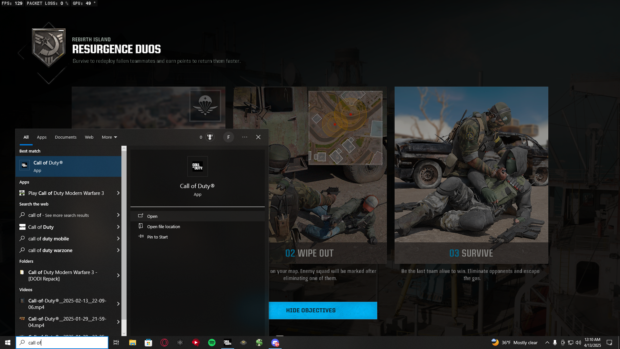Screen dimensions: 620x349
Task: Close the Windows search panel
Action: [x=258, y=137]
